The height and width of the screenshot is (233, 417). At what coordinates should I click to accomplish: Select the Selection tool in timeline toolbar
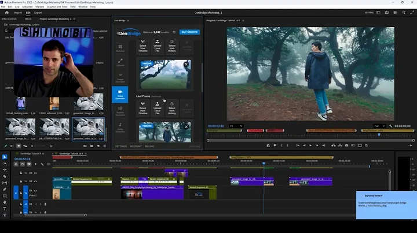5,157
